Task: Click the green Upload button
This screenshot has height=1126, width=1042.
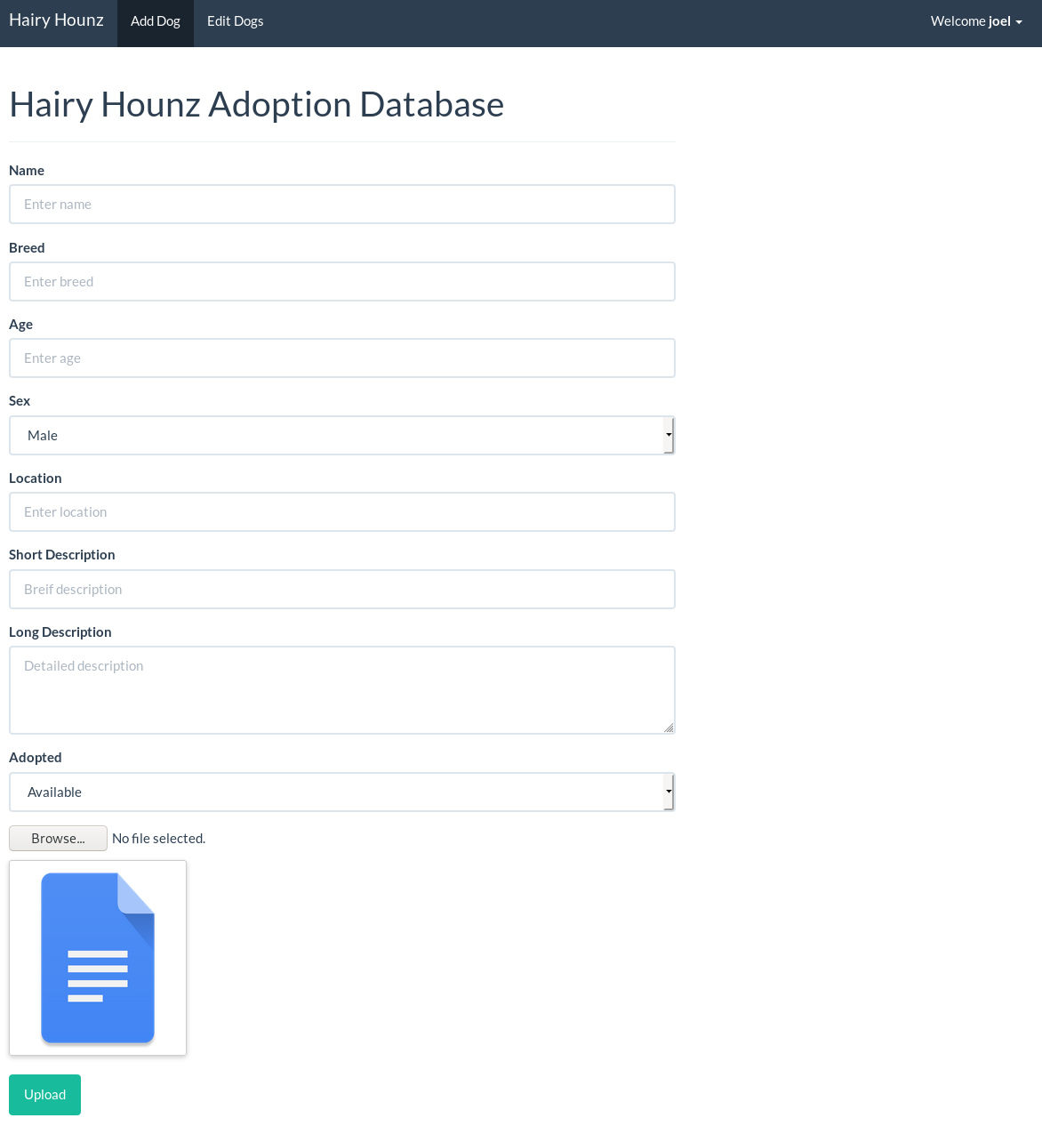Action: click(44, 1095)
